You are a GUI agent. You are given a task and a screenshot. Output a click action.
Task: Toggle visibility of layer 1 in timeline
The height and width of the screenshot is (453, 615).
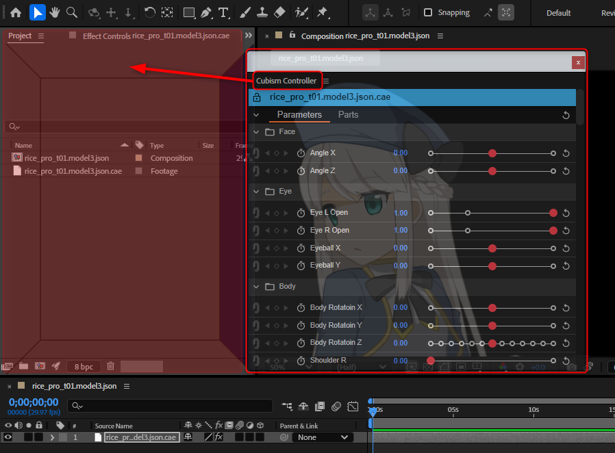click(x=8, y=437)
